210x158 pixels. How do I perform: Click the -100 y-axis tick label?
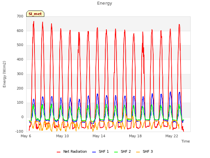pyautogui.click(x=19, y=131)
